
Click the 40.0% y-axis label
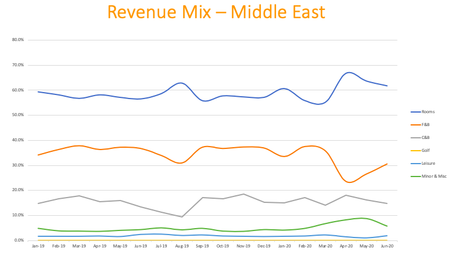18,140
